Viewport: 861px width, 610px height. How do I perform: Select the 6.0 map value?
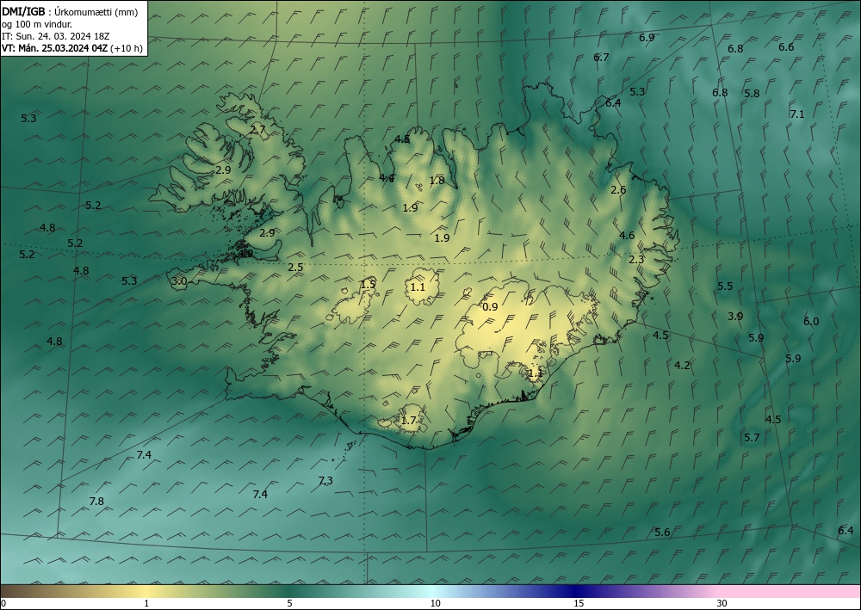click(x=811, y=322)
